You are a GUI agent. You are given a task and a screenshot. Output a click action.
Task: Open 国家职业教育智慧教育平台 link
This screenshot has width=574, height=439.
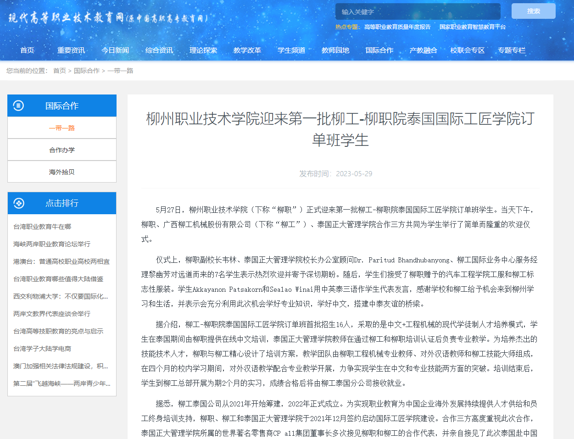click(x=472, y=27)
